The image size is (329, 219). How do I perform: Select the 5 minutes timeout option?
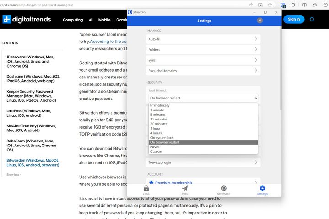(x=203, y=115)
